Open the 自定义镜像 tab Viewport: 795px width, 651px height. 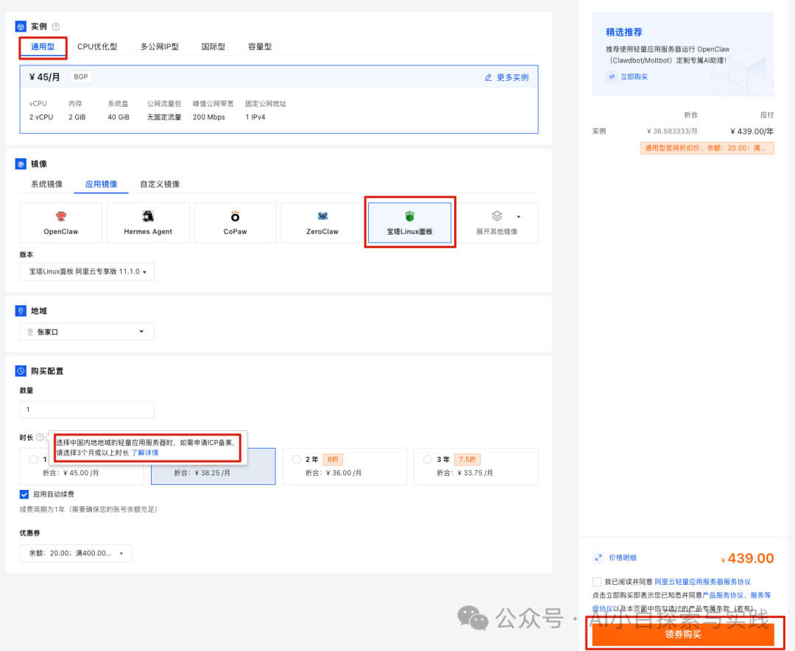160,184
